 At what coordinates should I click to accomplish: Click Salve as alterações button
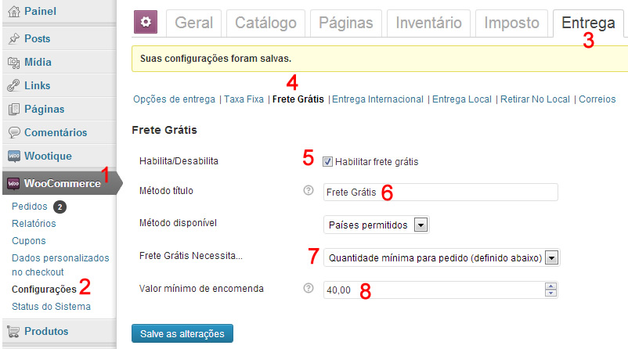click(182, 333)
